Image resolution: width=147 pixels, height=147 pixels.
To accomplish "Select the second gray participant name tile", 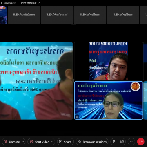I will point(57,15).
